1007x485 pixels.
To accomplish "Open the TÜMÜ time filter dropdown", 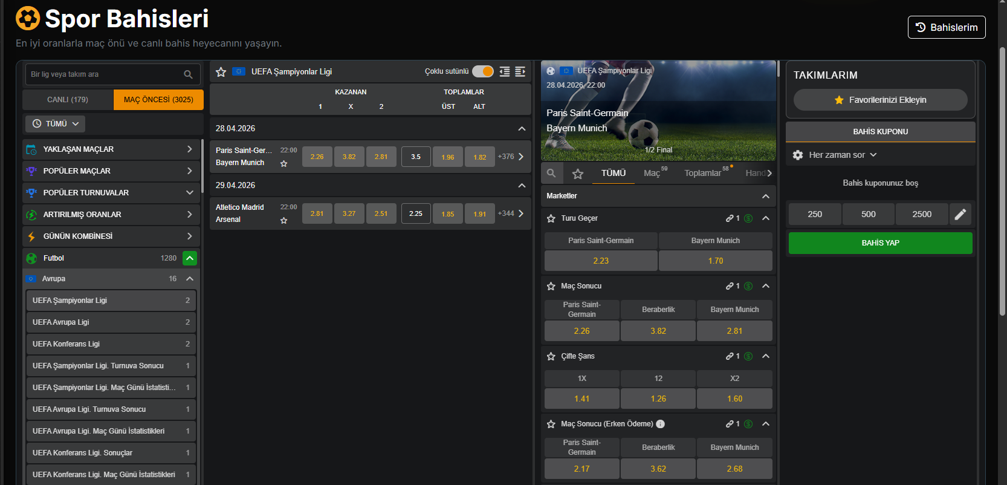I will (55, 123).
